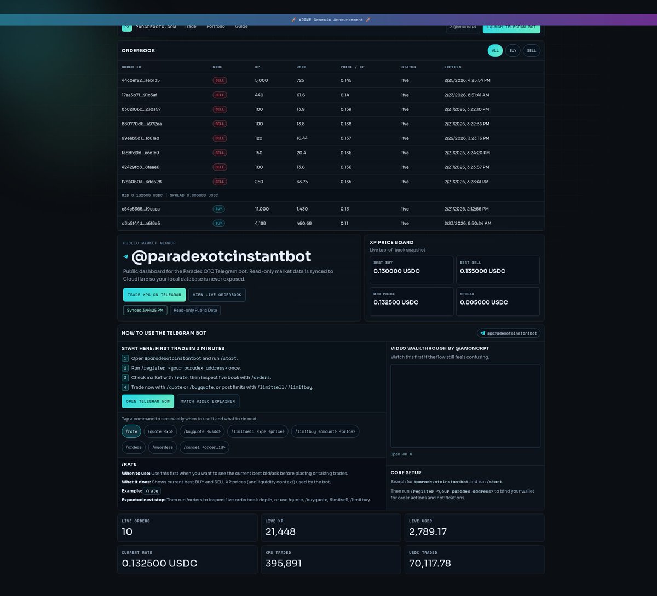The image size is (657, 596).
Task: Click the SELL badge on order faddfd9d...ecc1c9
Action: pyautogui.click(x=220, y=153)
